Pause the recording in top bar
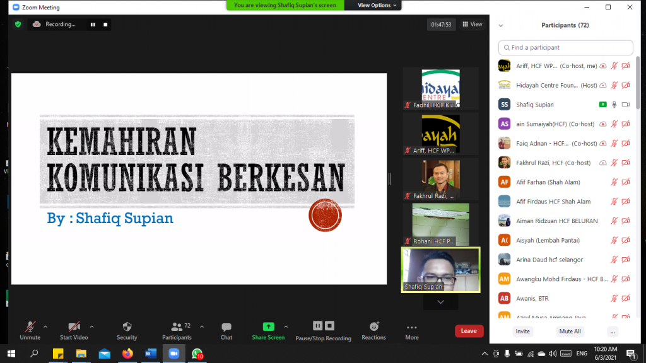This screenshot has width=646, height=363. [93, 25]
